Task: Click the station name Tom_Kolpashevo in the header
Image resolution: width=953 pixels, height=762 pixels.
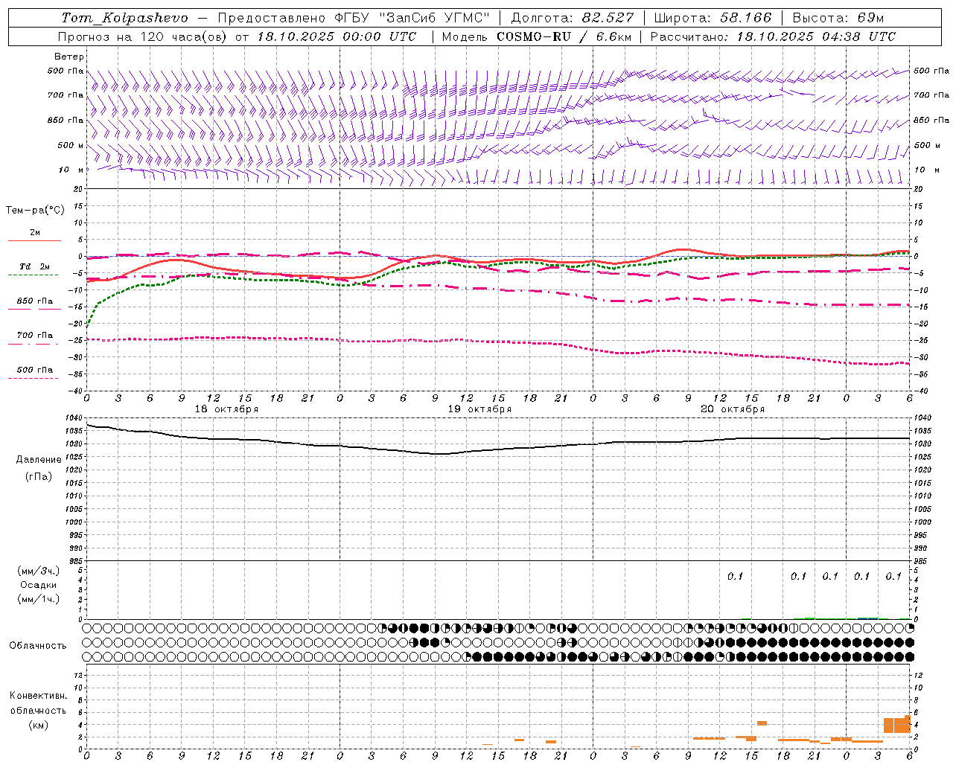Action: point(125,18)
